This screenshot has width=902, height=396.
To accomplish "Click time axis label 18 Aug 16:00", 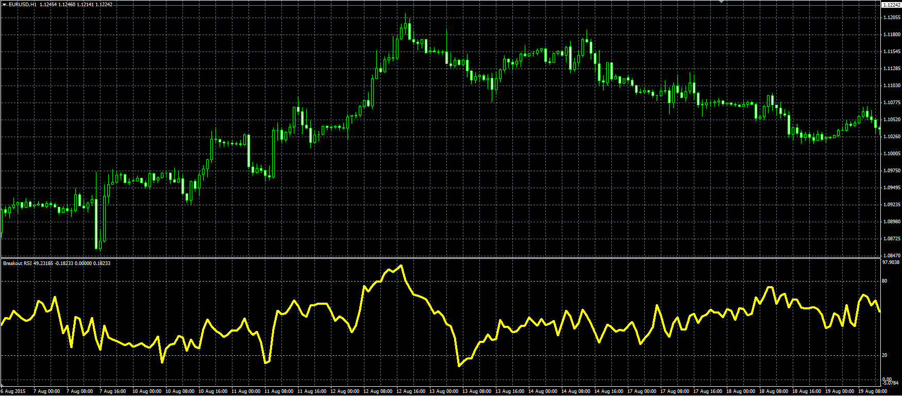I will 807,391.
